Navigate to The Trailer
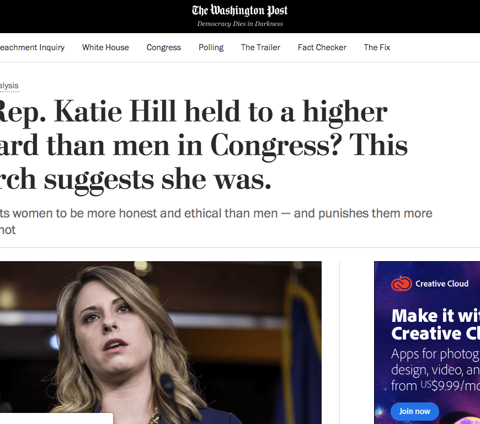The height and width of the screenshot is (424, 480). (x=260, y=47)
